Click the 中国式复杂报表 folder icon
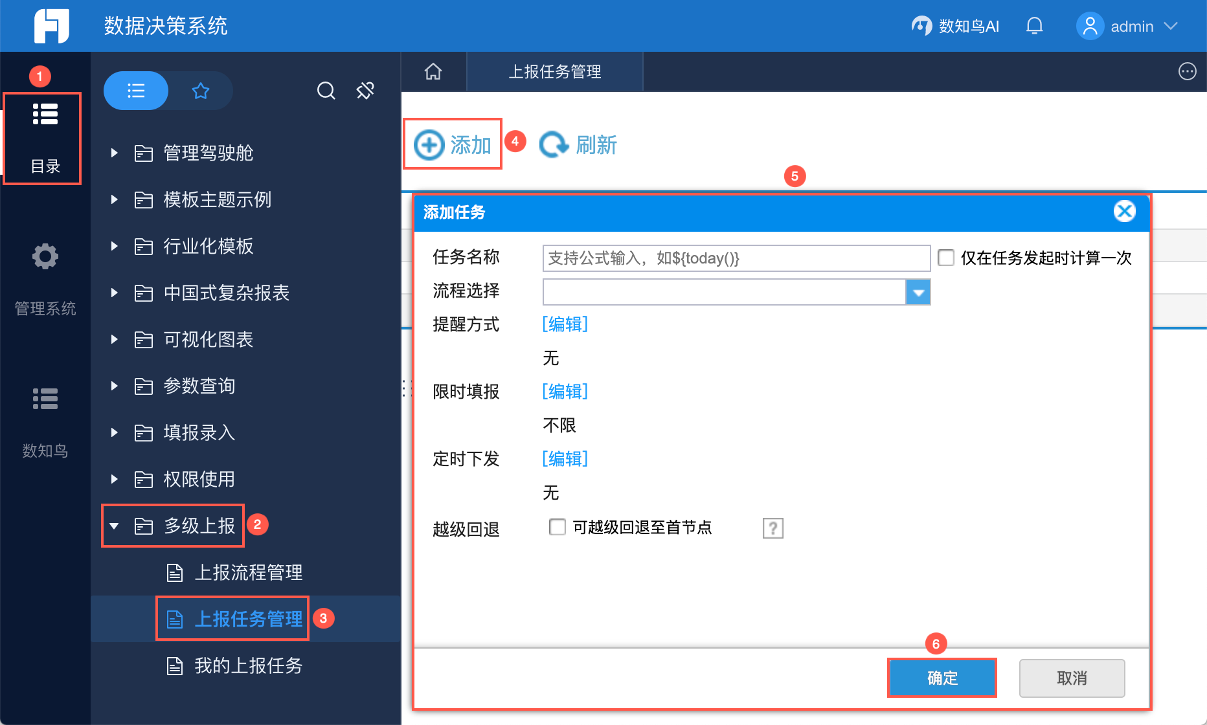Viewport: 1207px width, 725px height. pos(143,293)
